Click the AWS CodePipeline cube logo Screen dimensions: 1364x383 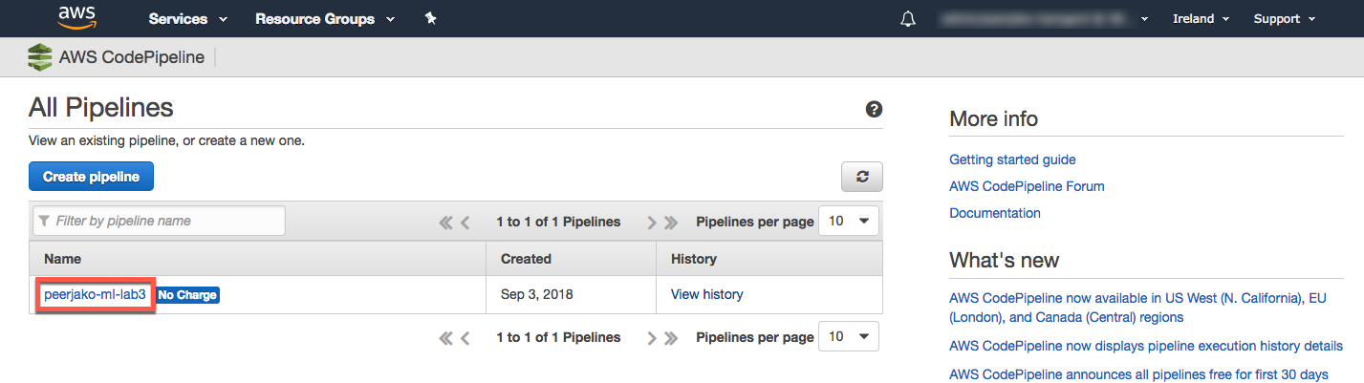40,57
